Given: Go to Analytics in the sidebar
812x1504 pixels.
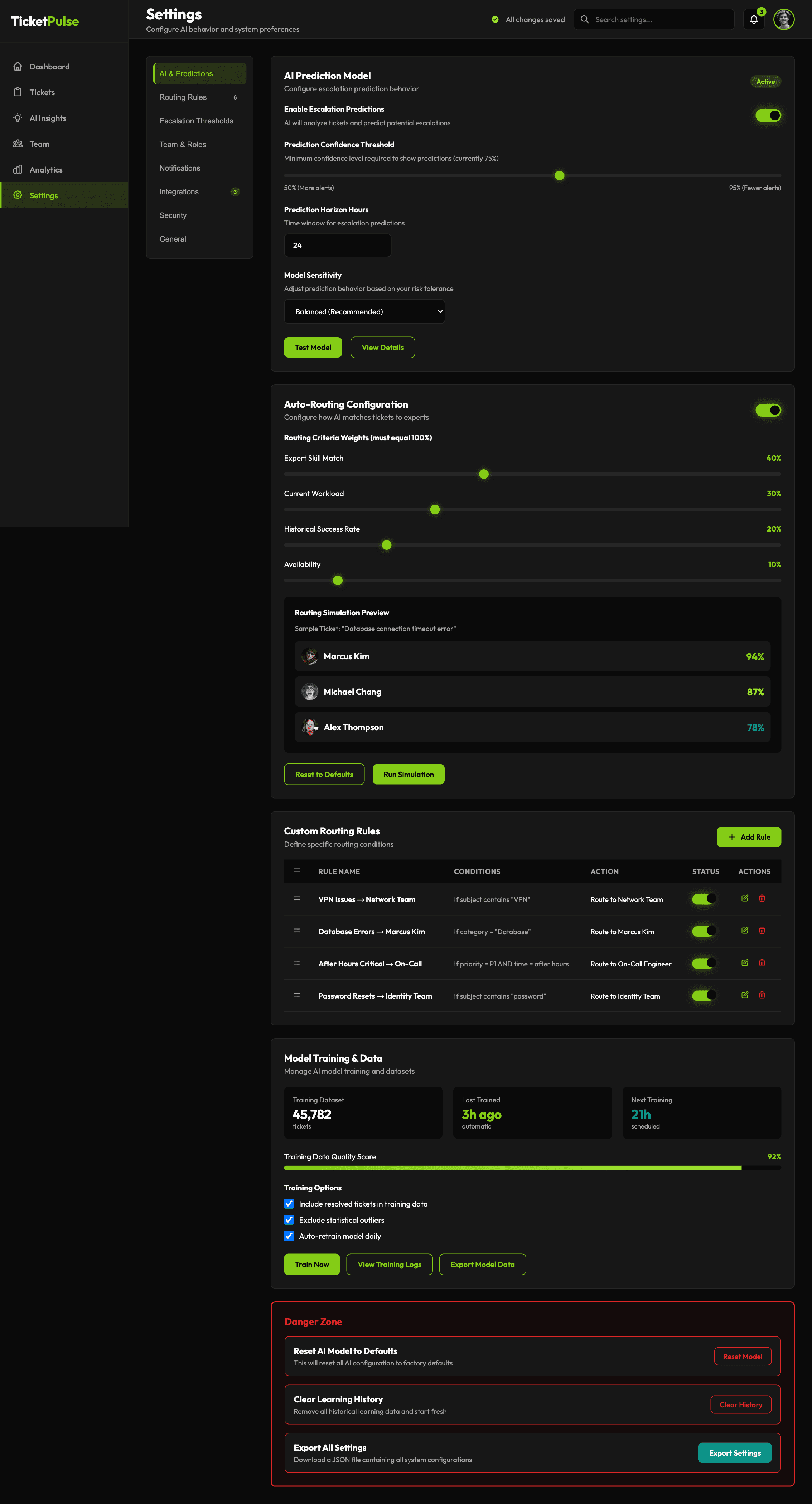Looking at the screenshot, I should 45,169.
